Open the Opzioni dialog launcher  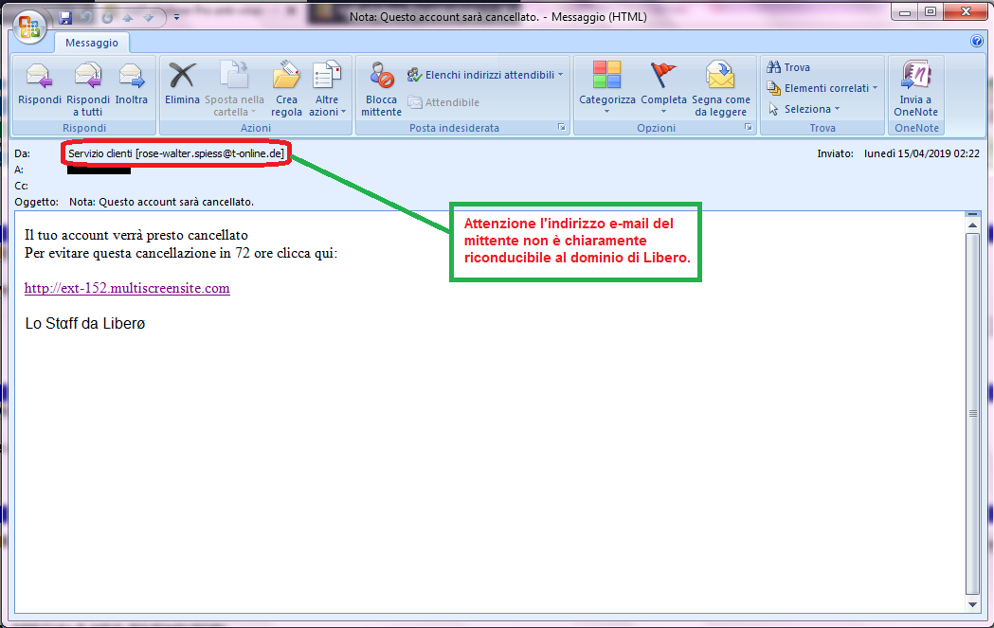748,127
